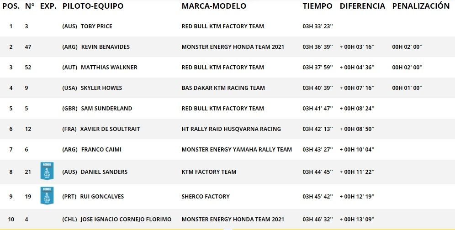Click the MARCA-MODELO column header

(214, 6)
